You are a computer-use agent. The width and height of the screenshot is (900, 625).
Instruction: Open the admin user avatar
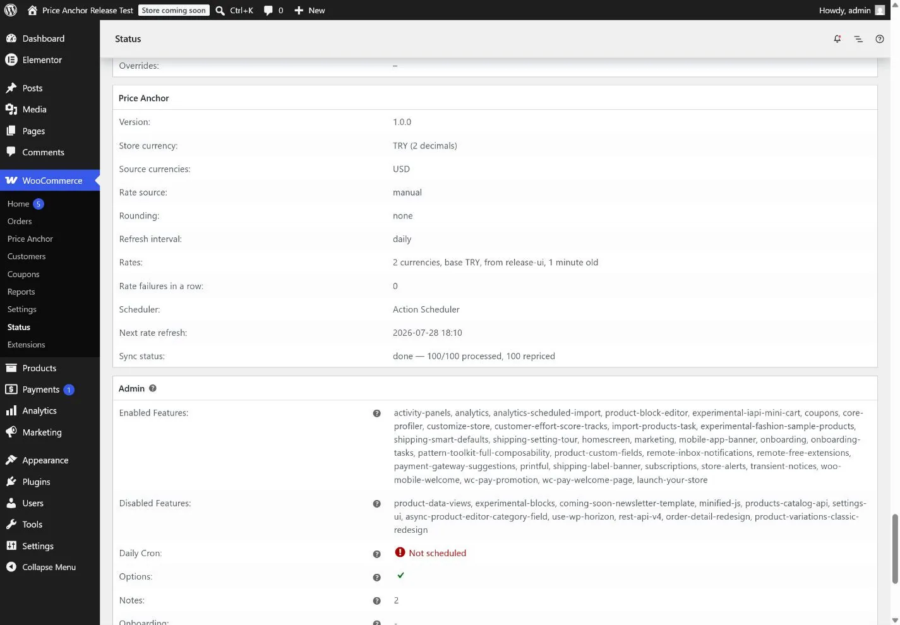(880, 10)
